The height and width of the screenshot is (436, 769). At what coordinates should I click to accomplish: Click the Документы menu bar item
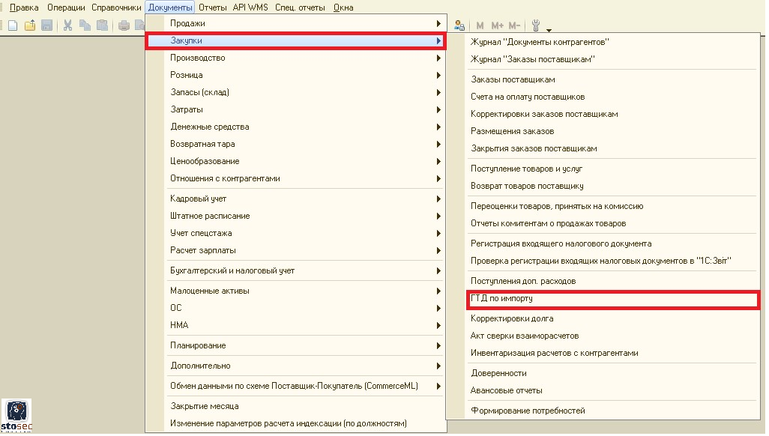pos(170,7)
